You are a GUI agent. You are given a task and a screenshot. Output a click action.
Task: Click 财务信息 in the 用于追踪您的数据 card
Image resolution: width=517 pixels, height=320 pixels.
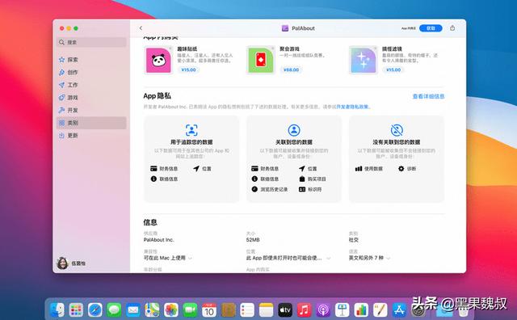[164, 169]
